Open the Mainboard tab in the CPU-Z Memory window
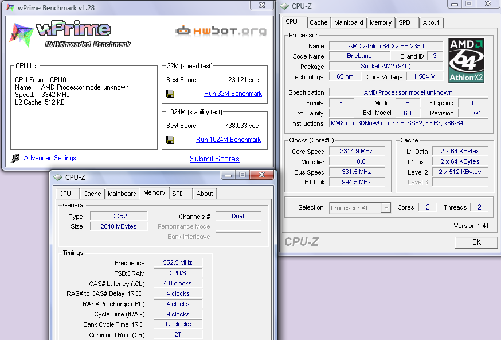The width and height of the screenshot is (501, 340). pos(122,194)
